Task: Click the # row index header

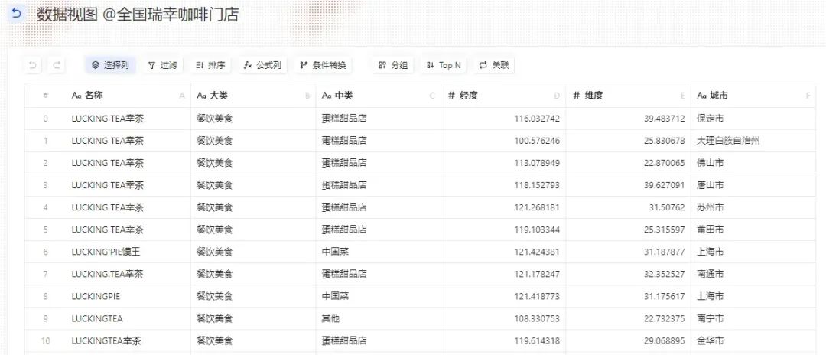Action: [x=45, y=96]
